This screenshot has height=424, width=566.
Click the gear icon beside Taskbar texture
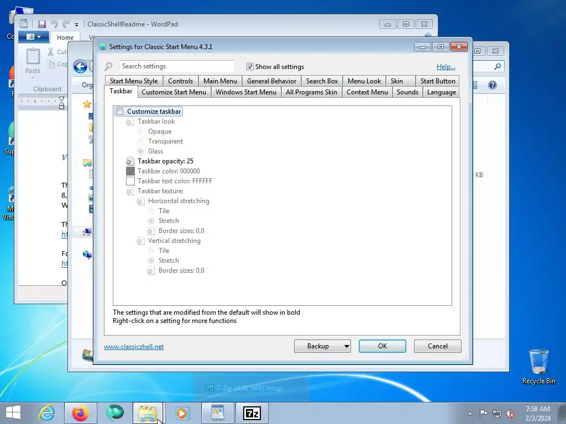130,191
